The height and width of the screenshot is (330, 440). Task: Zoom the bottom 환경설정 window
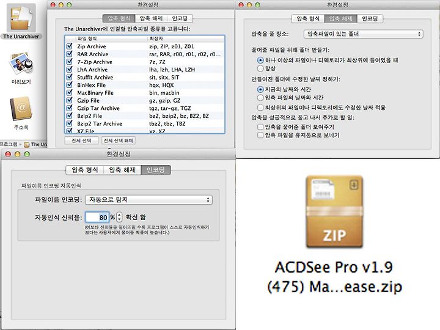(x=27, y=154)
